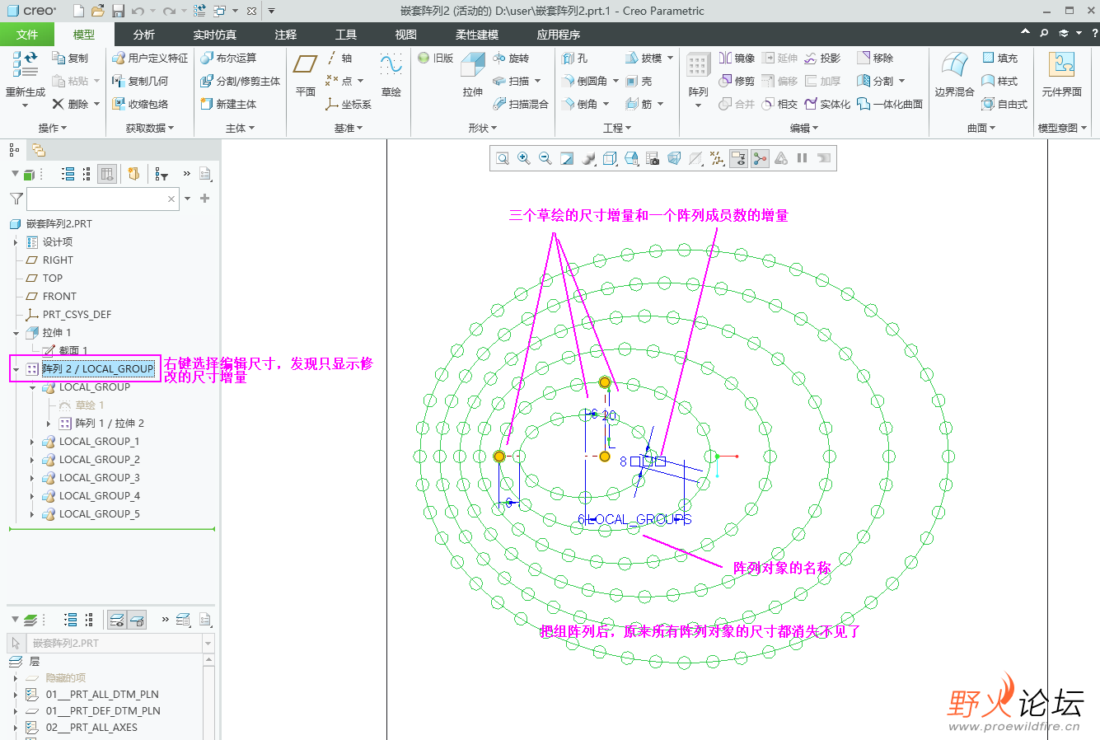Click the Save icon in title bar
This screenshot has width=1100, height=740.
(x=118, y=11)
